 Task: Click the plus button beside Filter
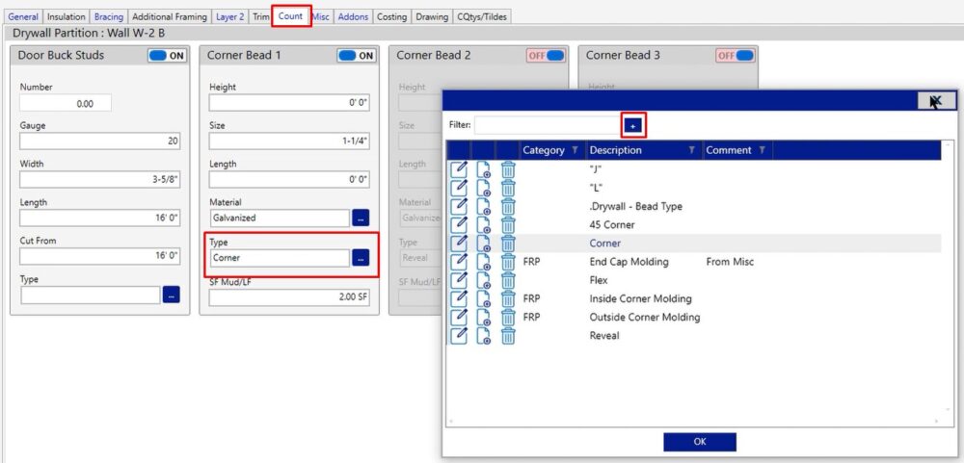[632, 125]
